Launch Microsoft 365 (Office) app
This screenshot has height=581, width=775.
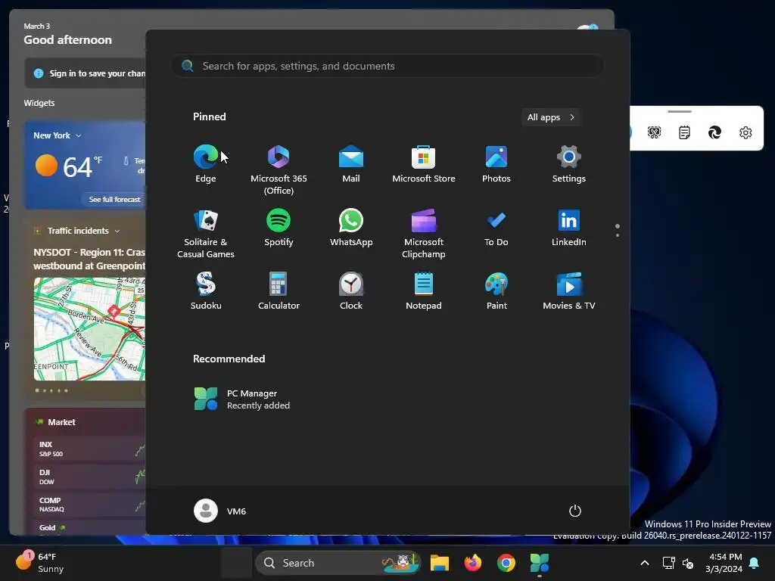pos(279,169)
